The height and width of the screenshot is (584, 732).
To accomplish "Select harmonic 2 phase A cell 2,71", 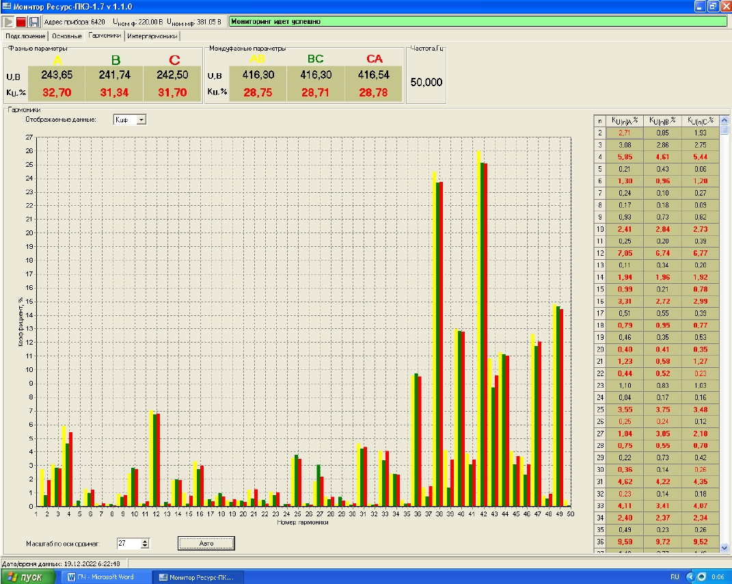I will [x=624, y=133].
